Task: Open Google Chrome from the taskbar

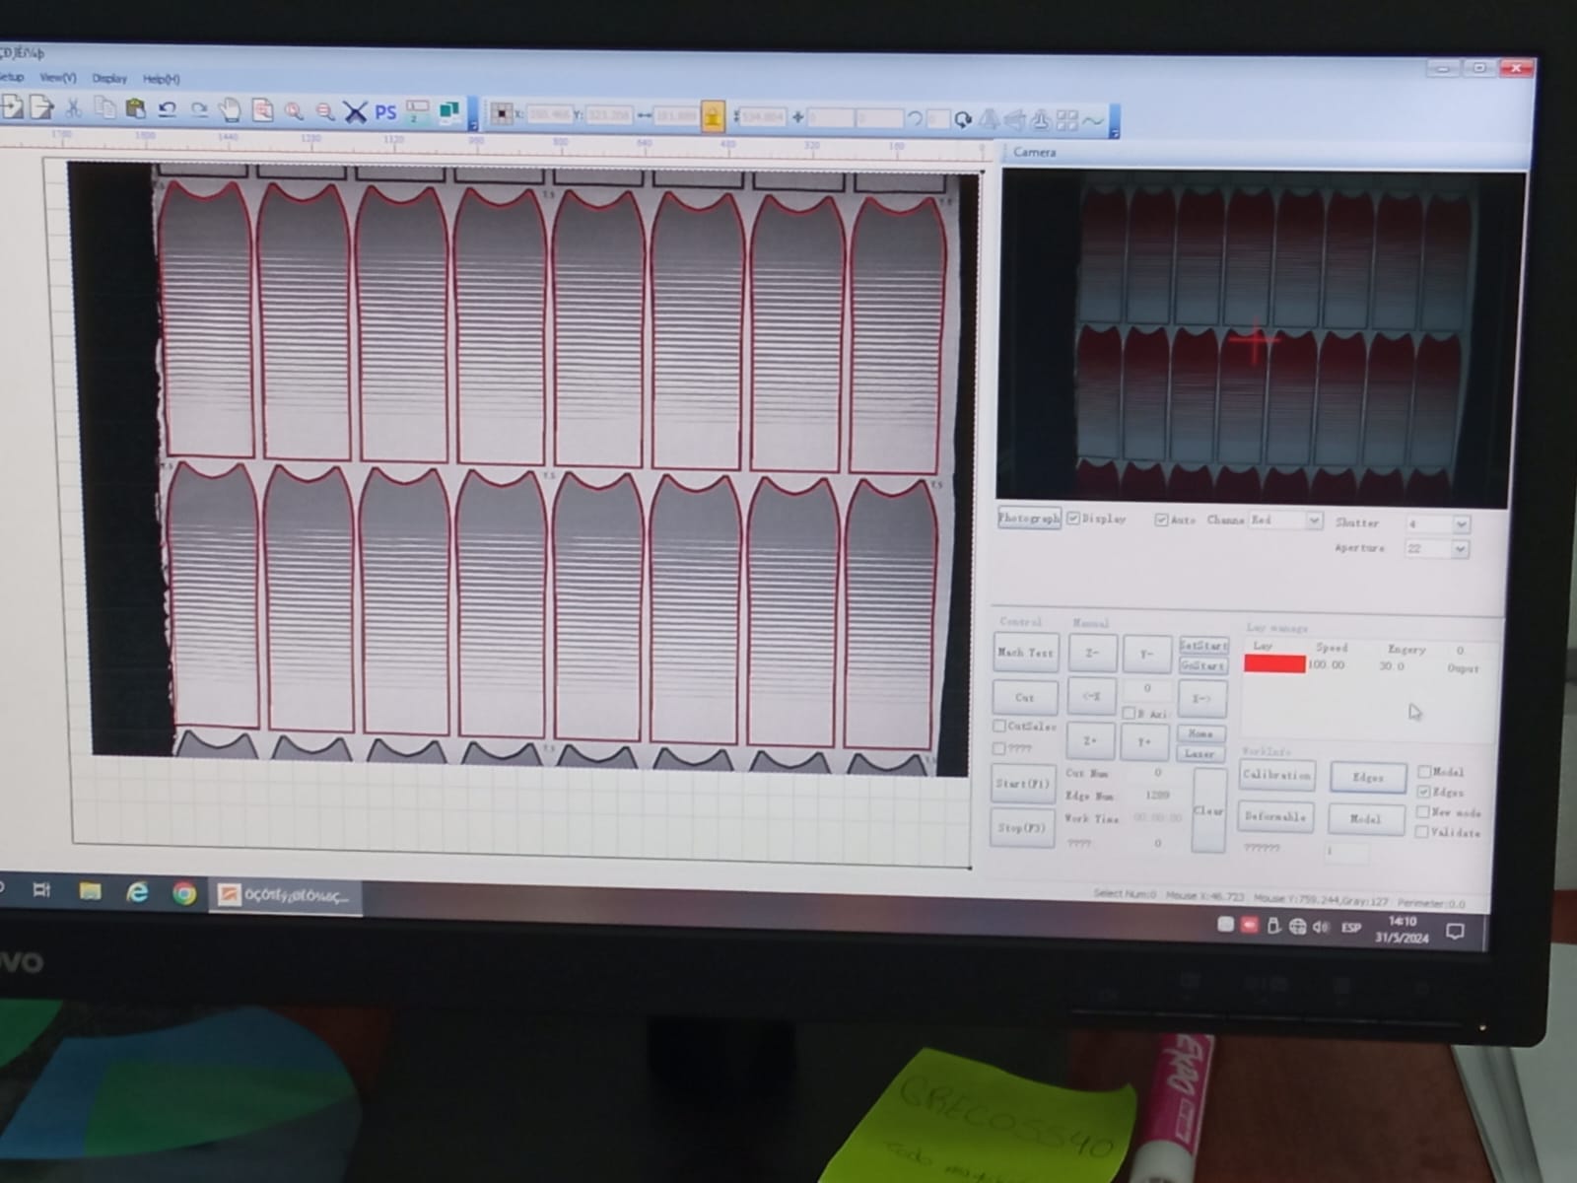Action: point(184,893)
